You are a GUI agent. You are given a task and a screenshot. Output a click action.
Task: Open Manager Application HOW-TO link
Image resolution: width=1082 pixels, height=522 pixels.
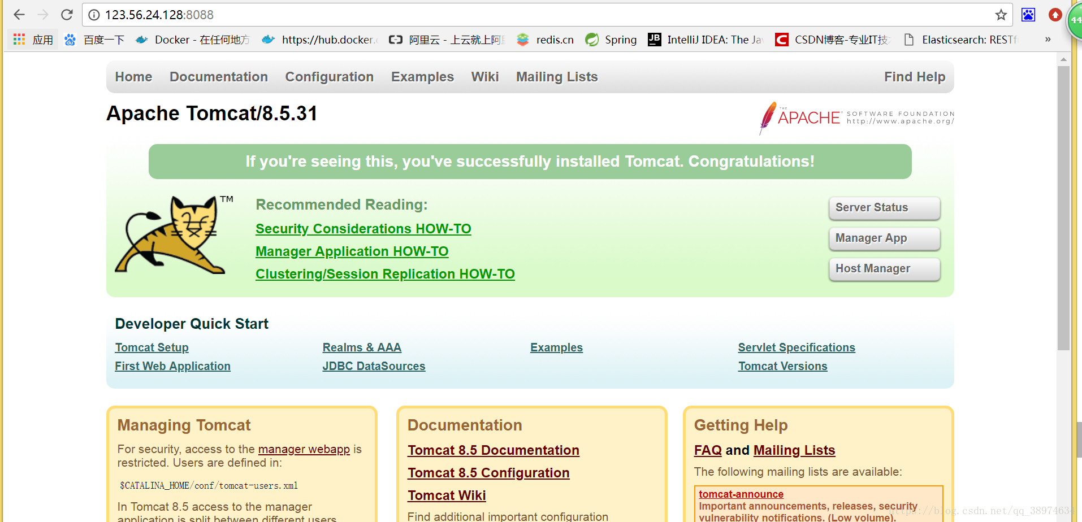click(352, 251)
